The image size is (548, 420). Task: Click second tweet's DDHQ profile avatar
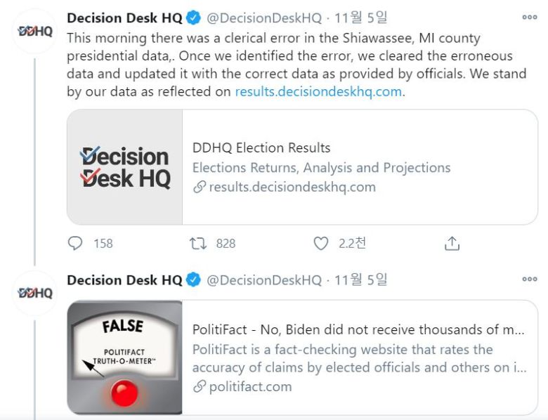(34, 293)
